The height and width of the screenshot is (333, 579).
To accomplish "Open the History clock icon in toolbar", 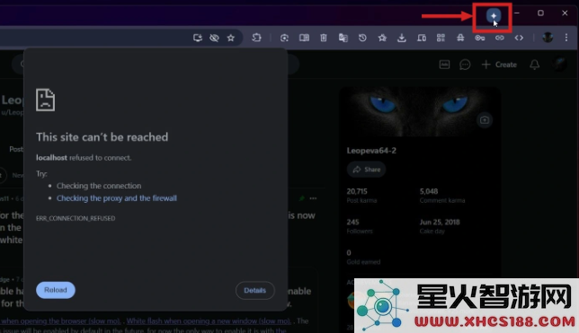I will 362,38.
